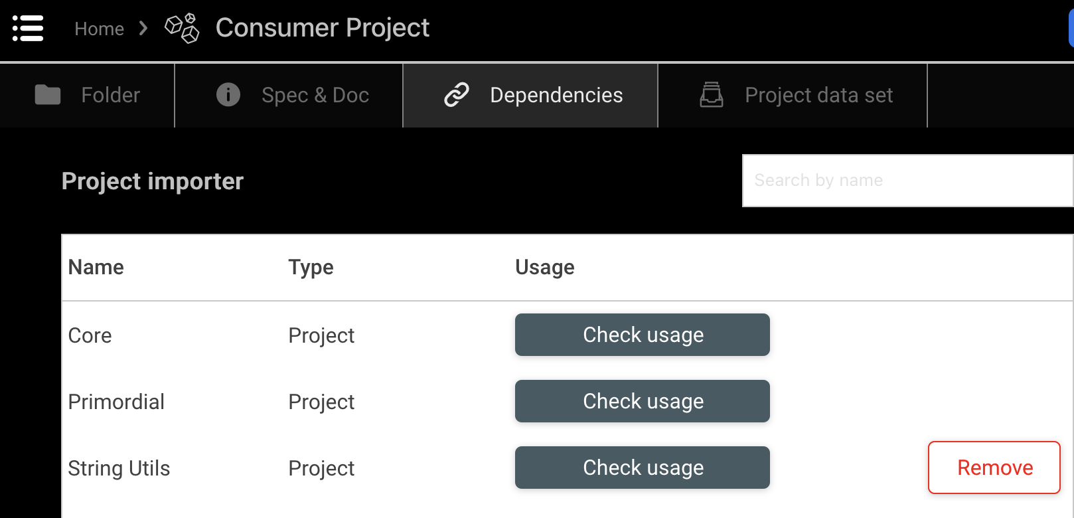Open the hamburger list menu icon
This screenshot has height=518, width=1074.
(x=28, y=29)
